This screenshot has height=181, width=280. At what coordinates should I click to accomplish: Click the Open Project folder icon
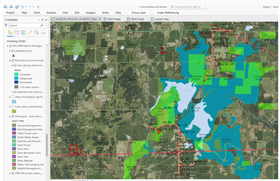click(x=11, y=7)
